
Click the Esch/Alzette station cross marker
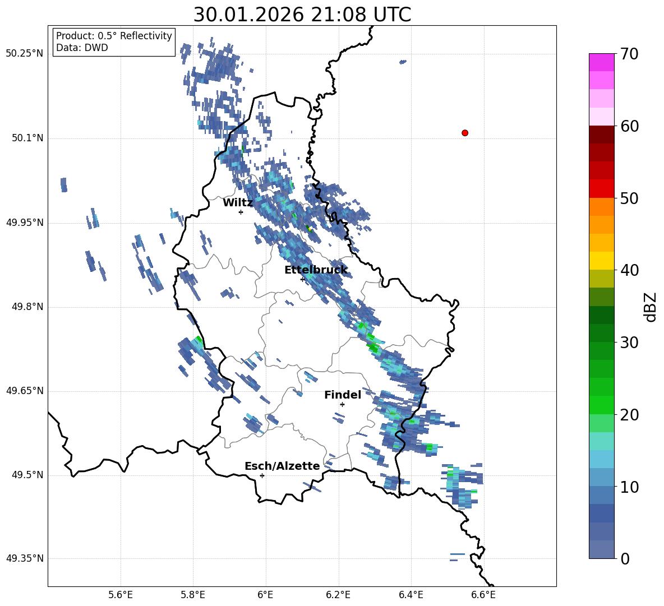pos(262,475)
